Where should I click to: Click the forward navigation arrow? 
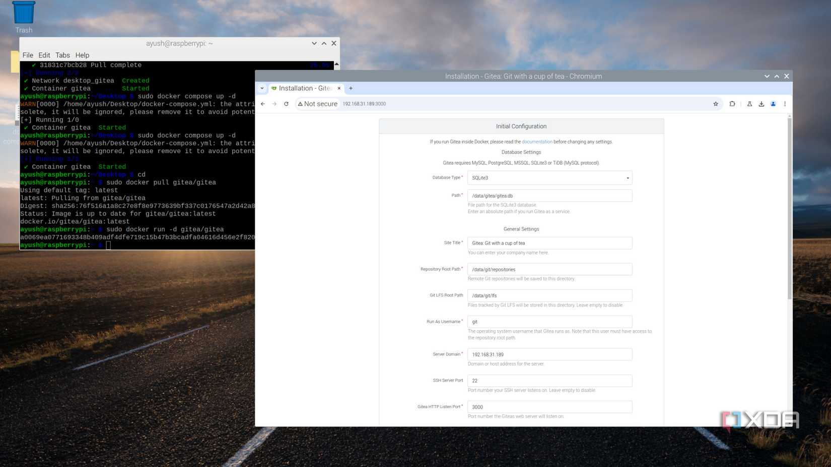[274, 104]
